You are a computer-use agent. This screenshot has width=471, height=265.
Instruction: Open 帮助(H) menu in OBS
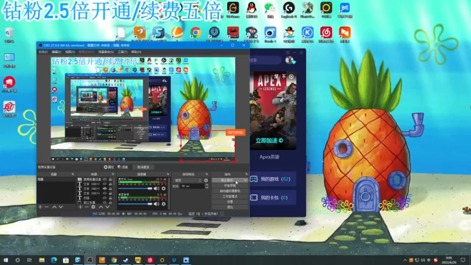tap(136, 52)
